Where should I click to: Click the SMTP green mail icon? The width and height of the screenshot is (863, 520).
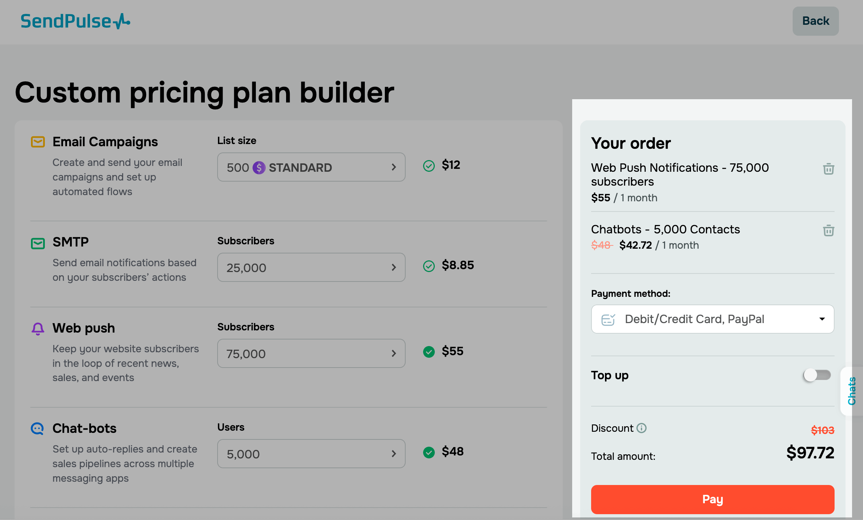tap(38, 243)
